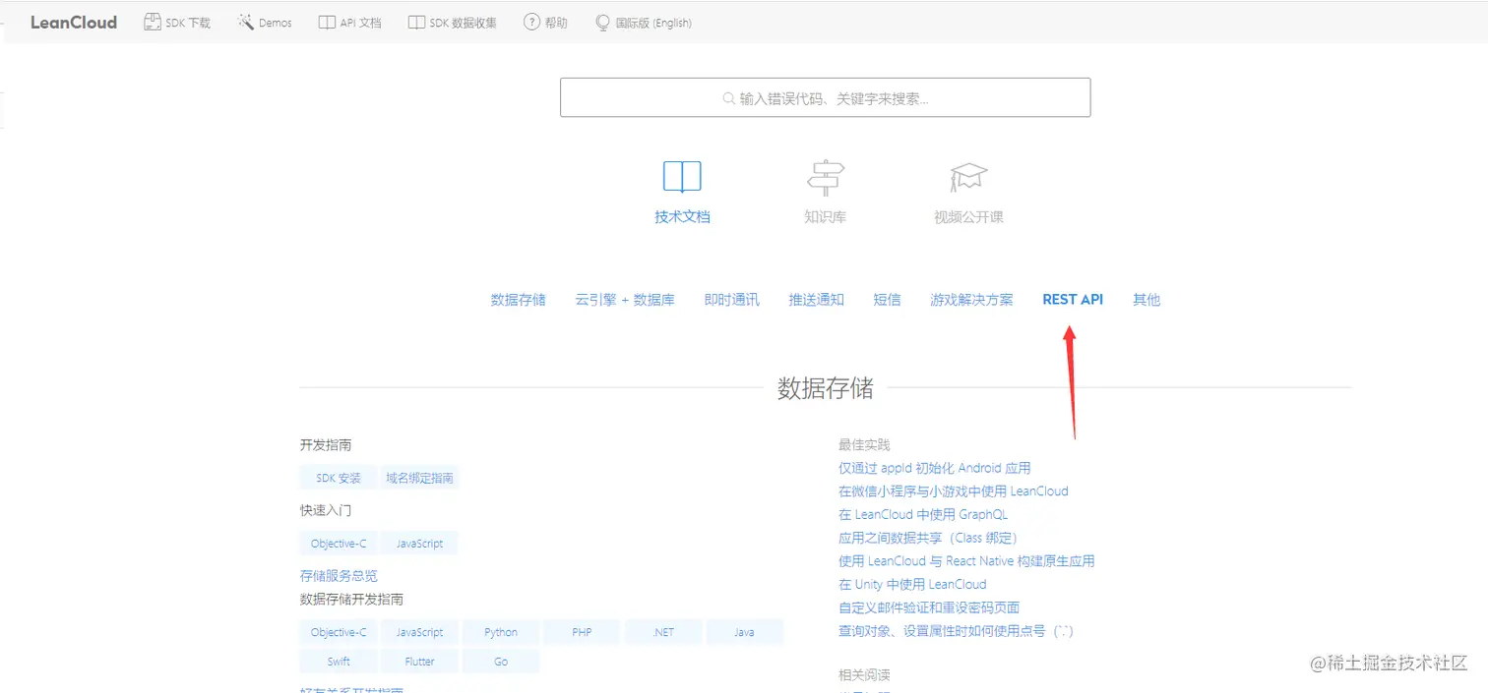This screenshot has height=693, width=1488.
Task: Jump to 推送通知 section
Action: point(816,300)
